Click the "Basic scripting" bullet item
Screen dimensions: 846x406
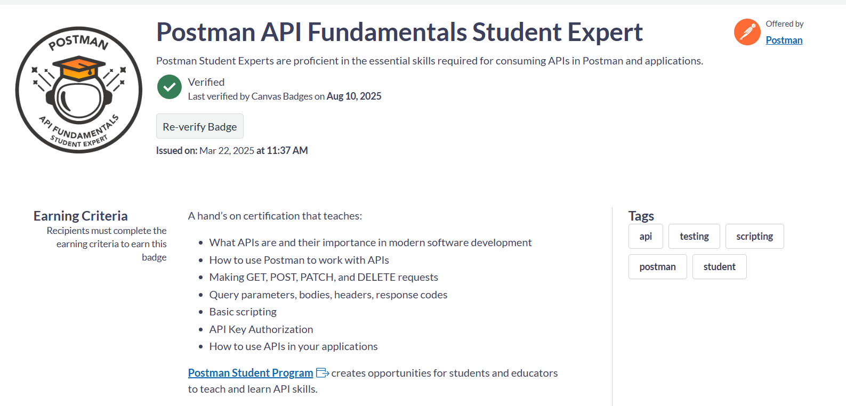pos(243,312)
